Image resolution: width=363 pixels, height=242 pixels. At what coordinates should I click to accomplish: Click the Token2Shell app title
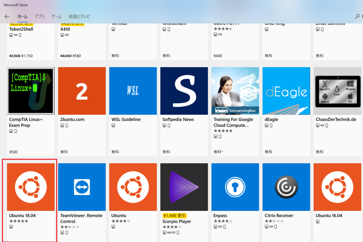click(21, 29)
